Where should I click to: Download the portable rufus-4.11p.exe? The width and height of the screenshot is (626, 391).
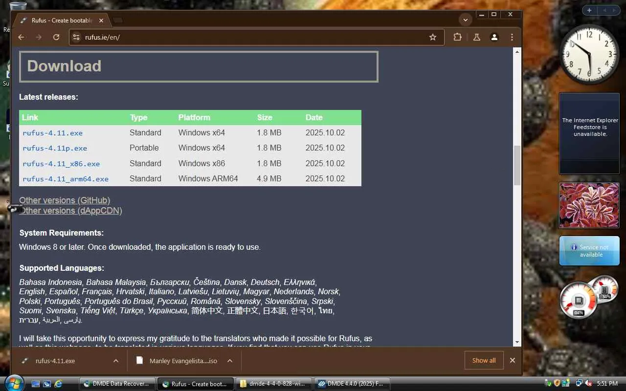click(55, 148)
